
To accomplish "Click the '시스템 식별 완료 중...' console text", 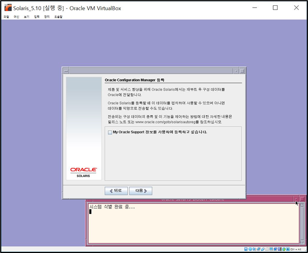I will (x=112, y=207).
